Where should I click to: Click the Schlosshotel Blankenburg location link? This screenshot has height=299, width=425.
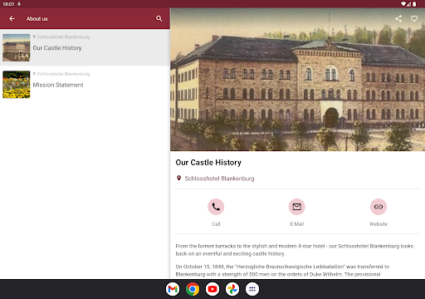coord(219,179)
